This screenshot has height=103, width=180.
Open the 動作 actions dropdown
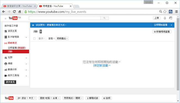pyautogui.click(x=42, y=39)
